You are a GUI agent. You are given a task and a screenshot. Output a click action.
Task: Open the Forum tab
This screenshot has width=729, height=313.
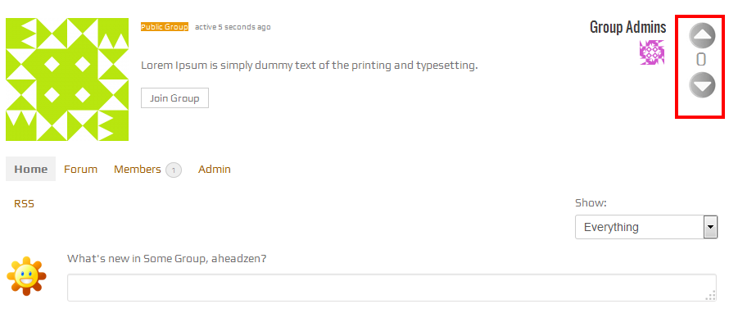pos(81,169)
